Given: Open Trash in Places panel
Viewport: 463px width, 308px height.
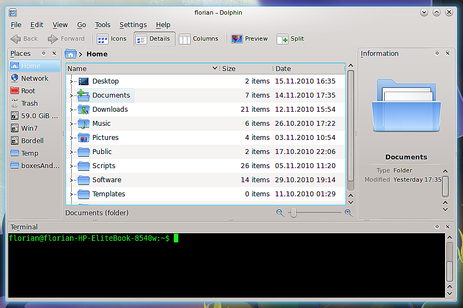Looking at the screenshot, I should click(x=29, y=103).
